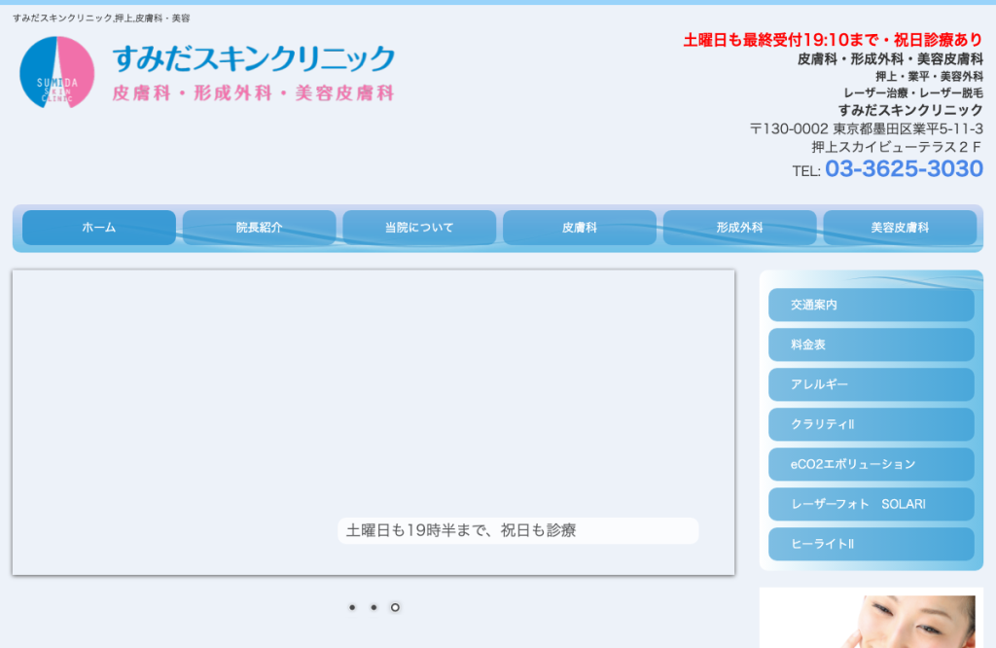Select the 形成外科 menu item
This screenshot has height=648, width=996.
click(739, 228)
